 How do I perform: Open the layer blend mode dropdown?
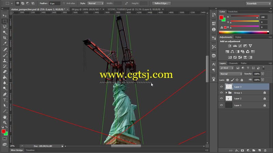pyautogui.click(x=231, y=74)
